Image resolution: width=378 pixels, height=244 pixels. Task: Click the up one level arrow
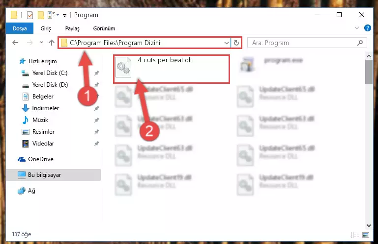(51, 43)
